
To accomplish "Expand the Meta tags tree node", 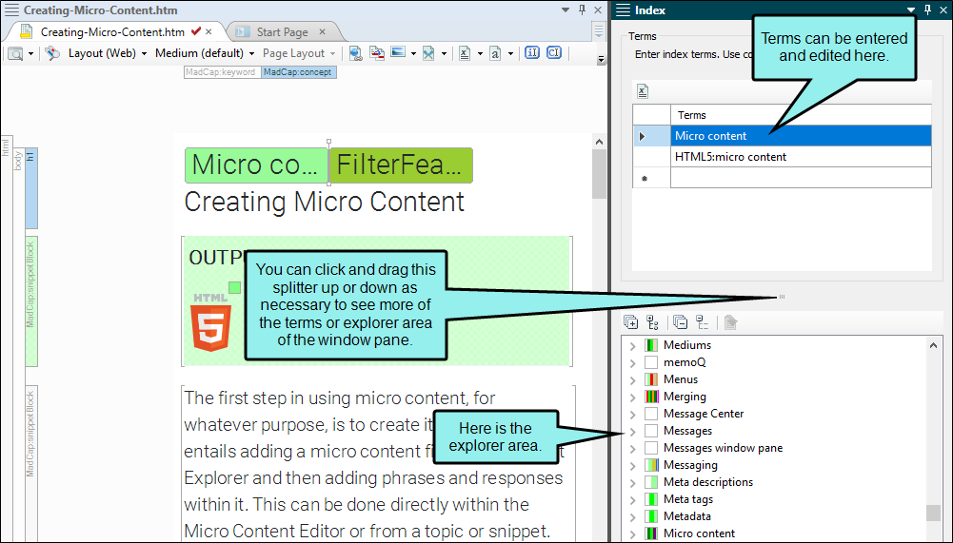I will coord(633,500).
